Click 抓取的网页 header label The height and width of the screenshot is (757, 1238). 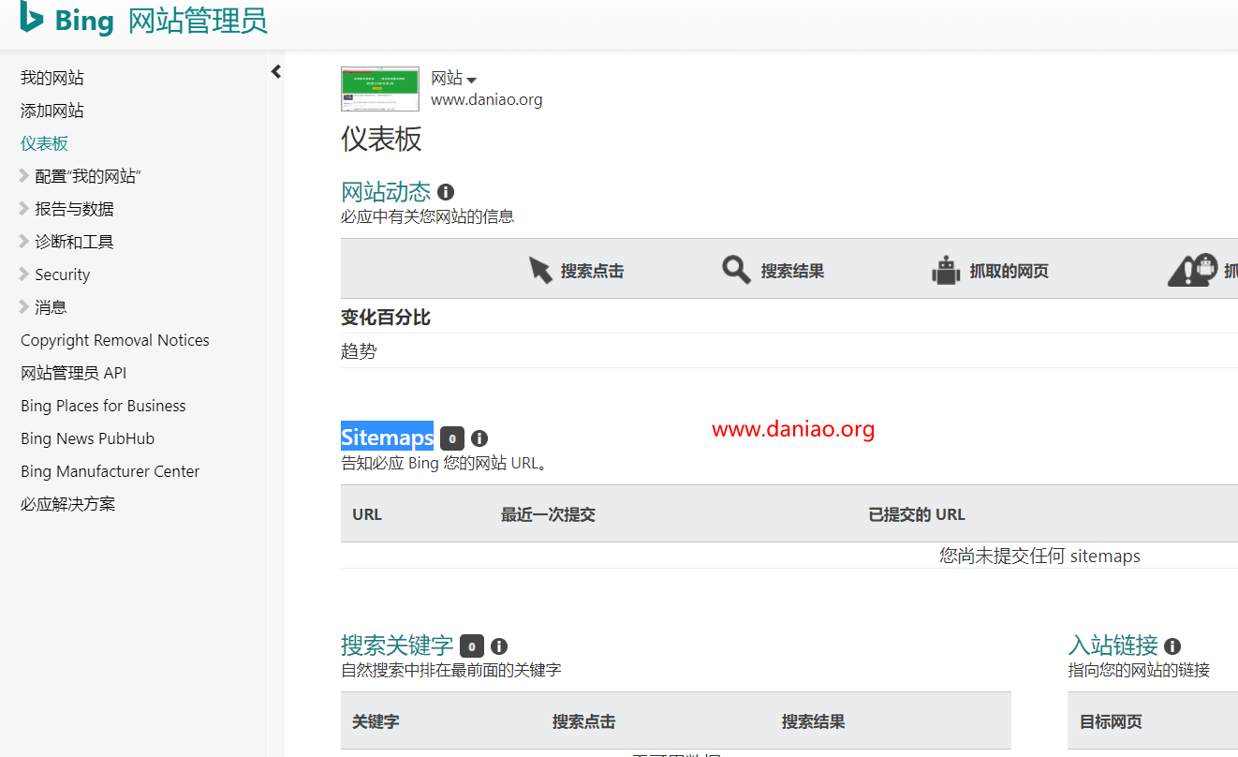click(x=1010, y=272)
